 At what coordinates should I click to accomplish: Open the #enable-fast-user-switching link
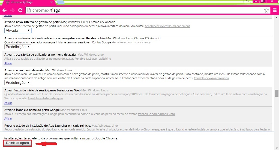[93, 59]
